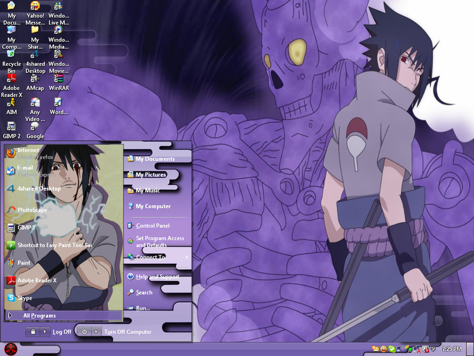Launch 4shared Desktop from Start menu
This screenshot has height=356, width=474.
(34, 189)
